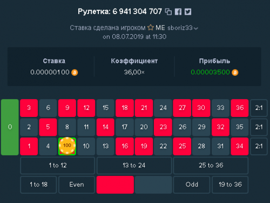Select black number 33
This screenshot has width=270, height=203.
[x=220, y=108]
